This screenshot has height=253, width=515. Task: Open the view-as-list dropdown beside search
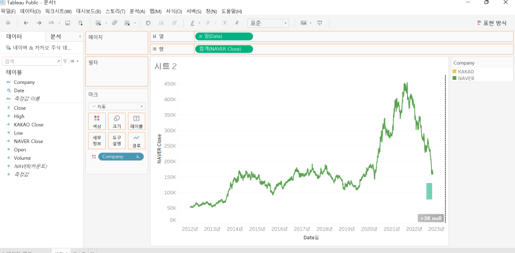tap(75, 61)
